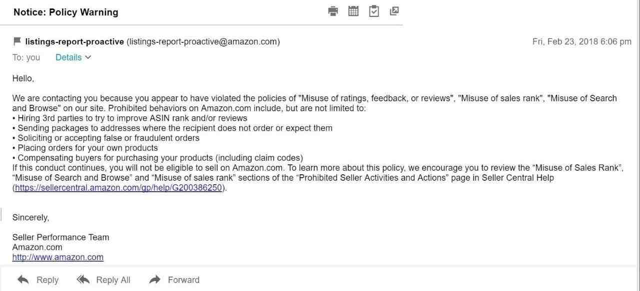Screen dimensions: 640x291
Task: Expand the Details dropdown
Action: [73, 57]
